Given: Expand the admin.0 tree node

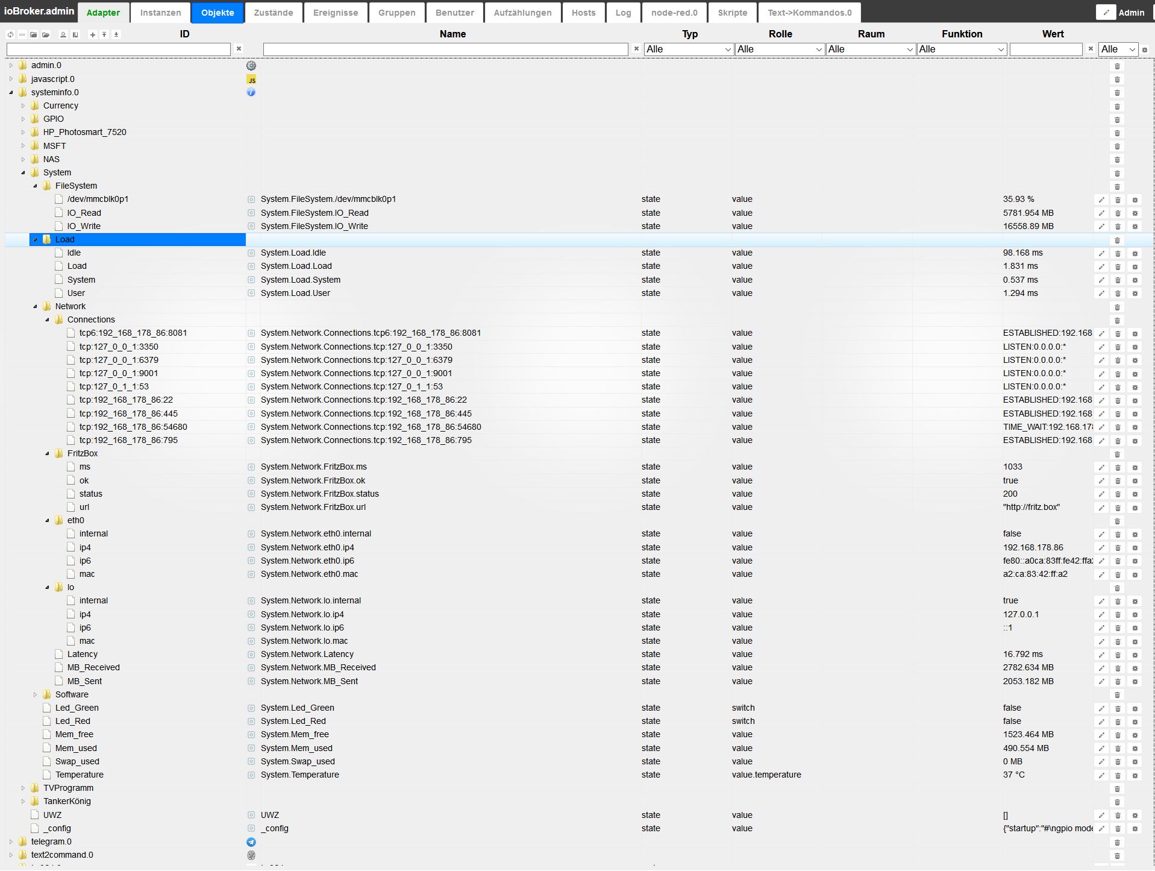Looking at the screenshot, I should pyautogui.click(x=11, y=66).
